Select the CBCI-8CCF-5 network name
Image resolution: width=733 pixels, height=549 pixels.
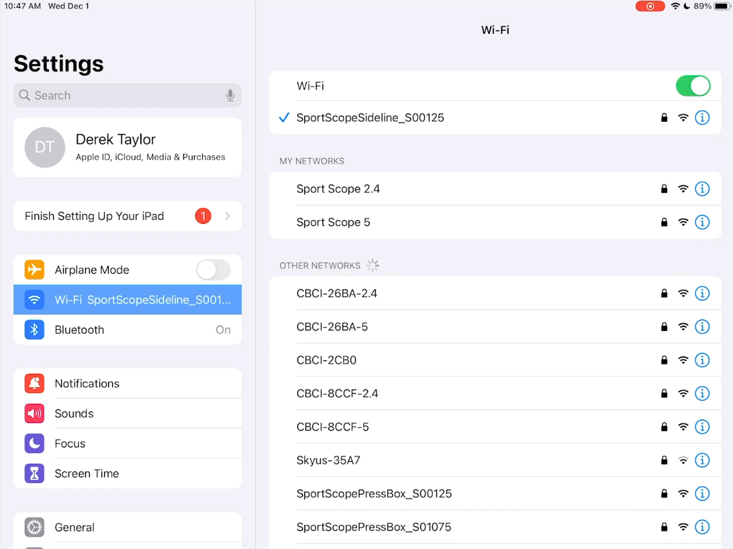(x=332, y=427)
